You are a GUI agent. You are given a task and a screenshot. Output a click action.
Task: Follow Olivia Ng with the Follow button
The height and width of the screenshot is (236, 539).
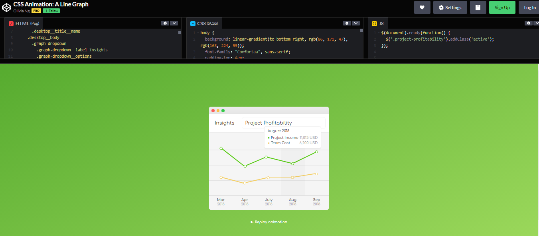51,11
